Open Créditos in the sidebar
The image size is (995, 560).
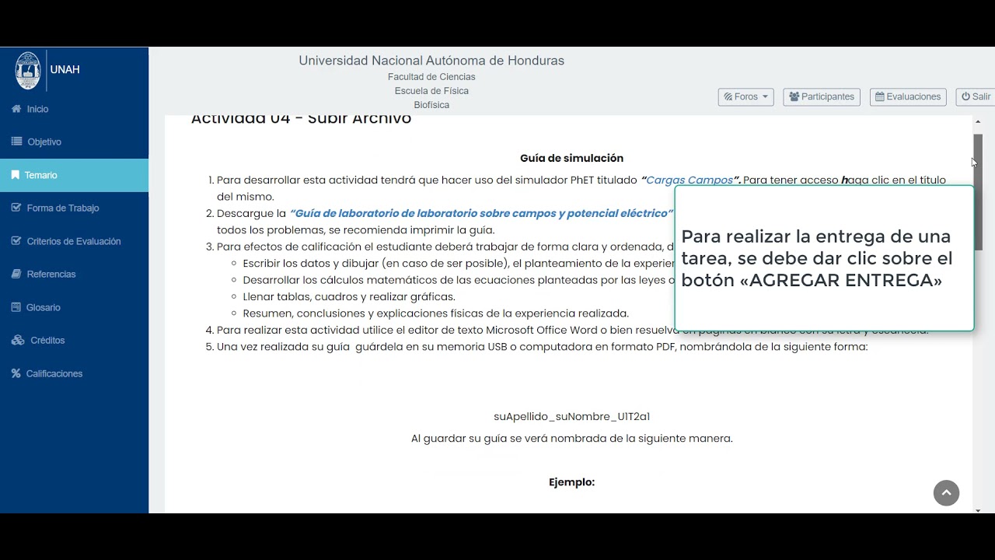[x=74, y=340]
